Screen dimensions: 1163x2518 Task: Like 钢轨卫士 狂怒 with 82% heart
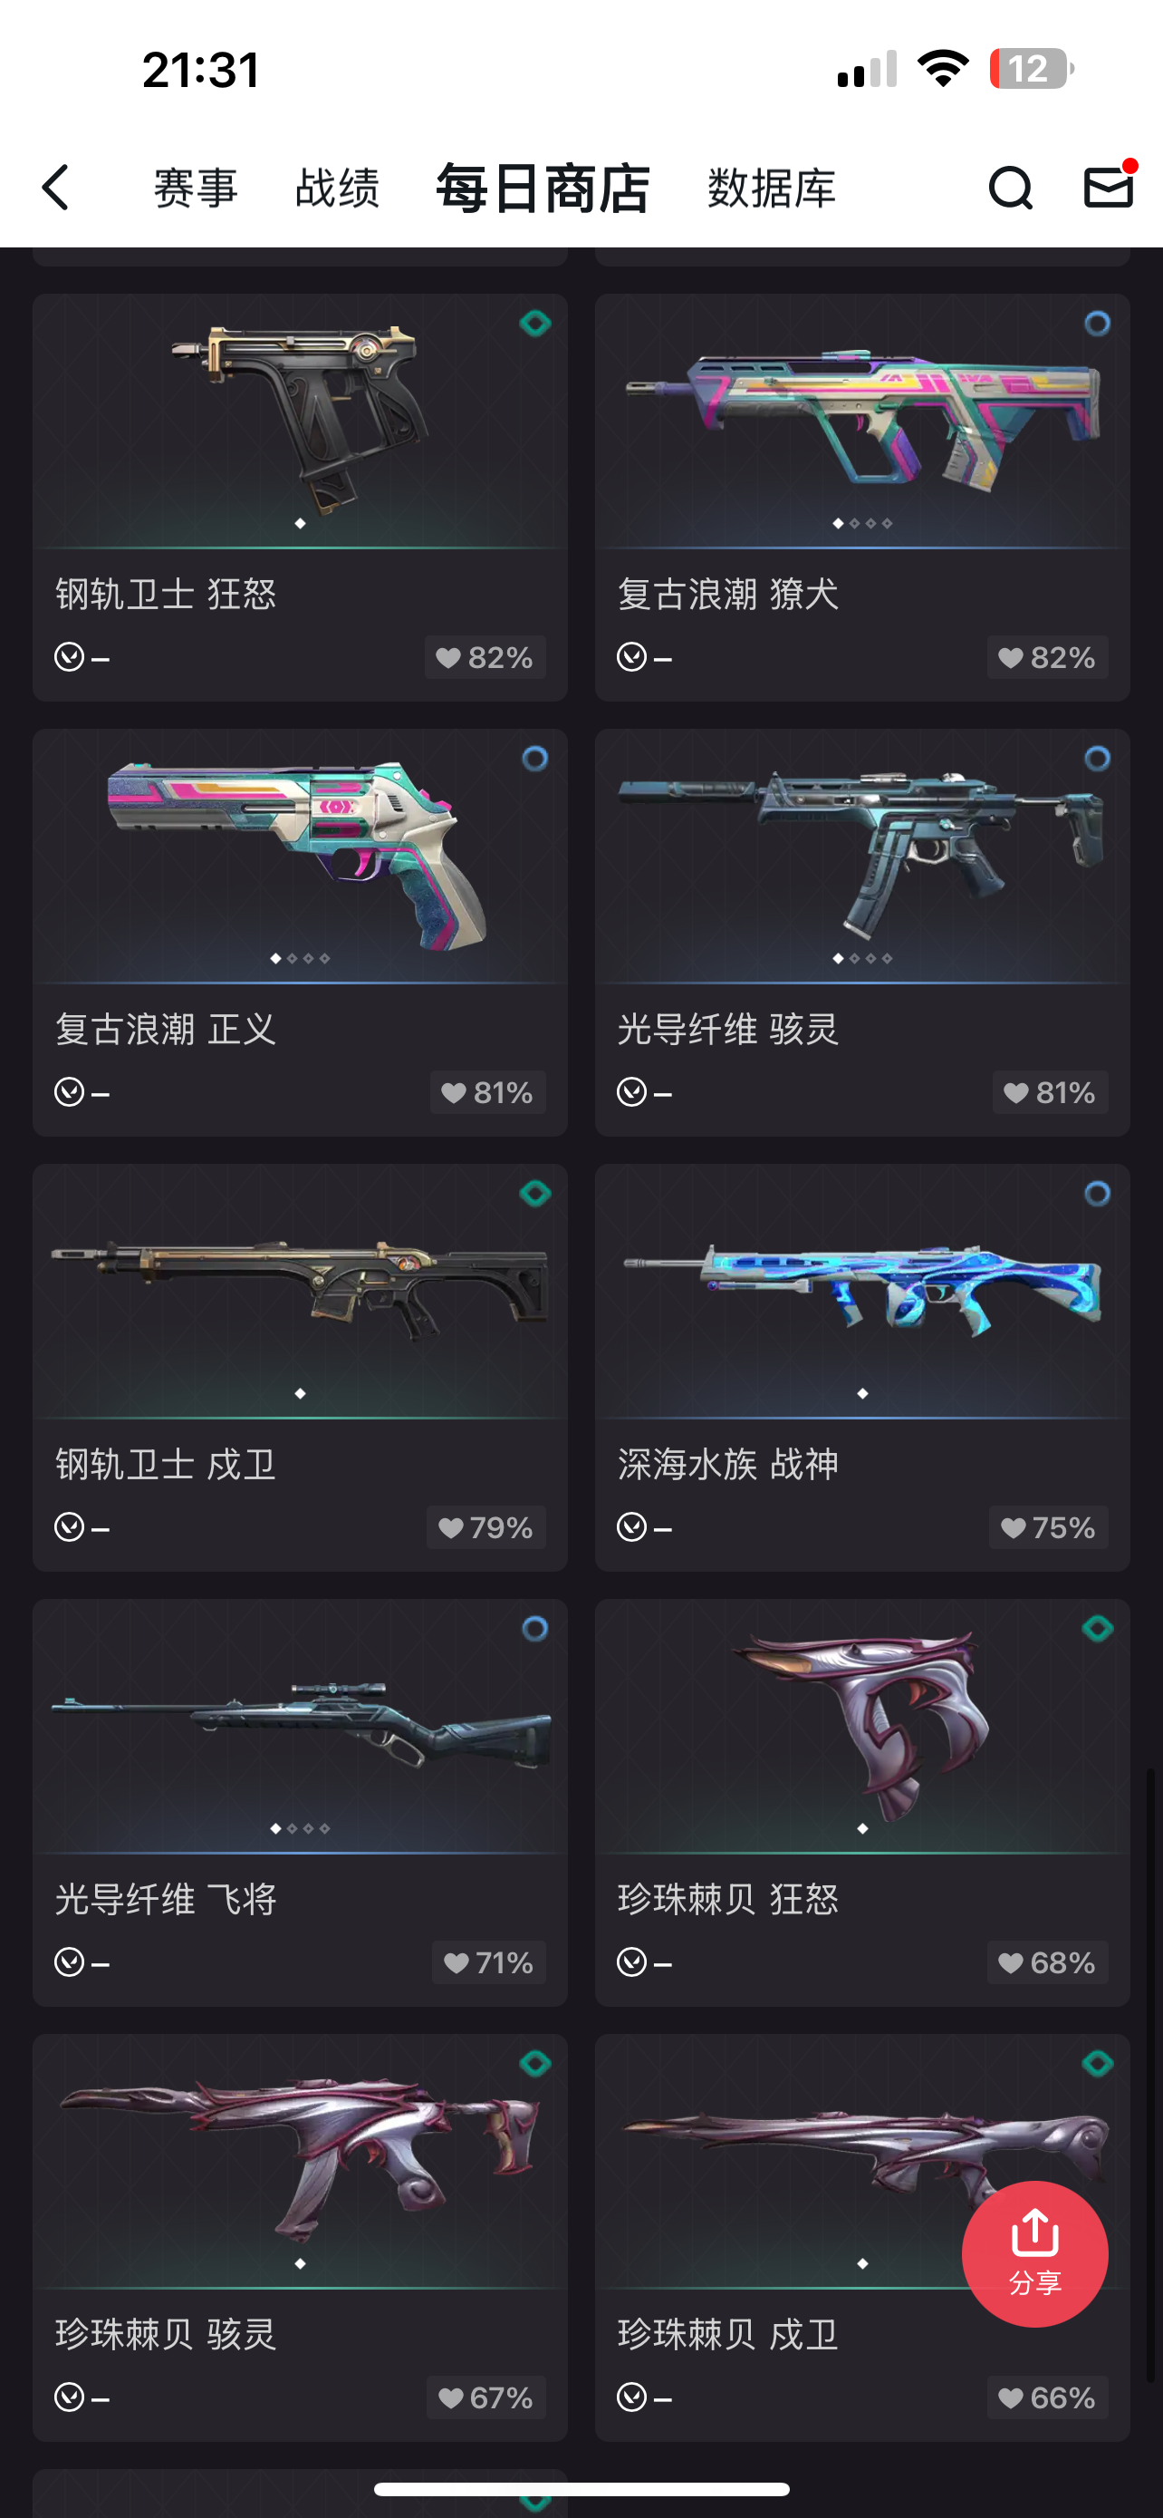485,657
